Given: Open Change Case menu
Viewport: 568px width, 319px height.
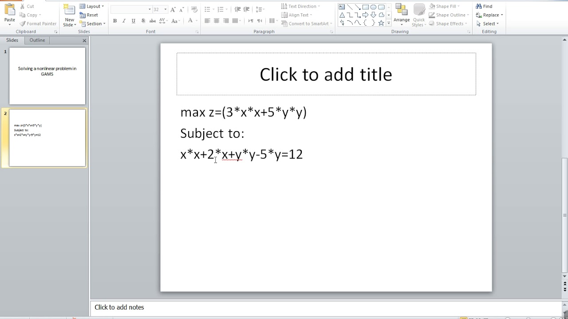Looking at the screenshot, I should pos(175,21).
